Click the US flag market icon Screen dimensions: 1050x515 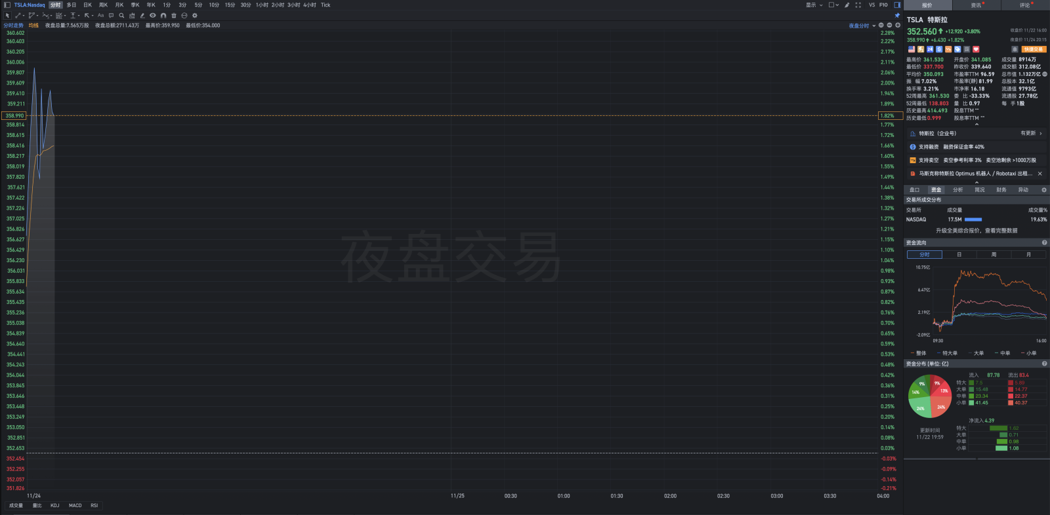coord(912,49)
